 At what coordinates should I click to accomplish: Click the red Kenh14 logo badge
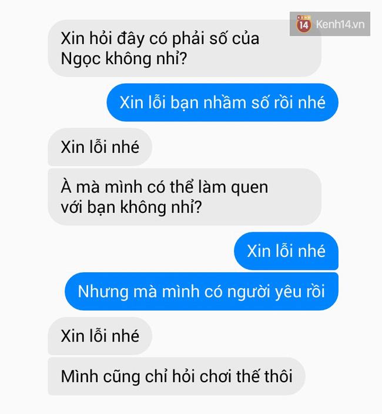(x=304, y=24)
